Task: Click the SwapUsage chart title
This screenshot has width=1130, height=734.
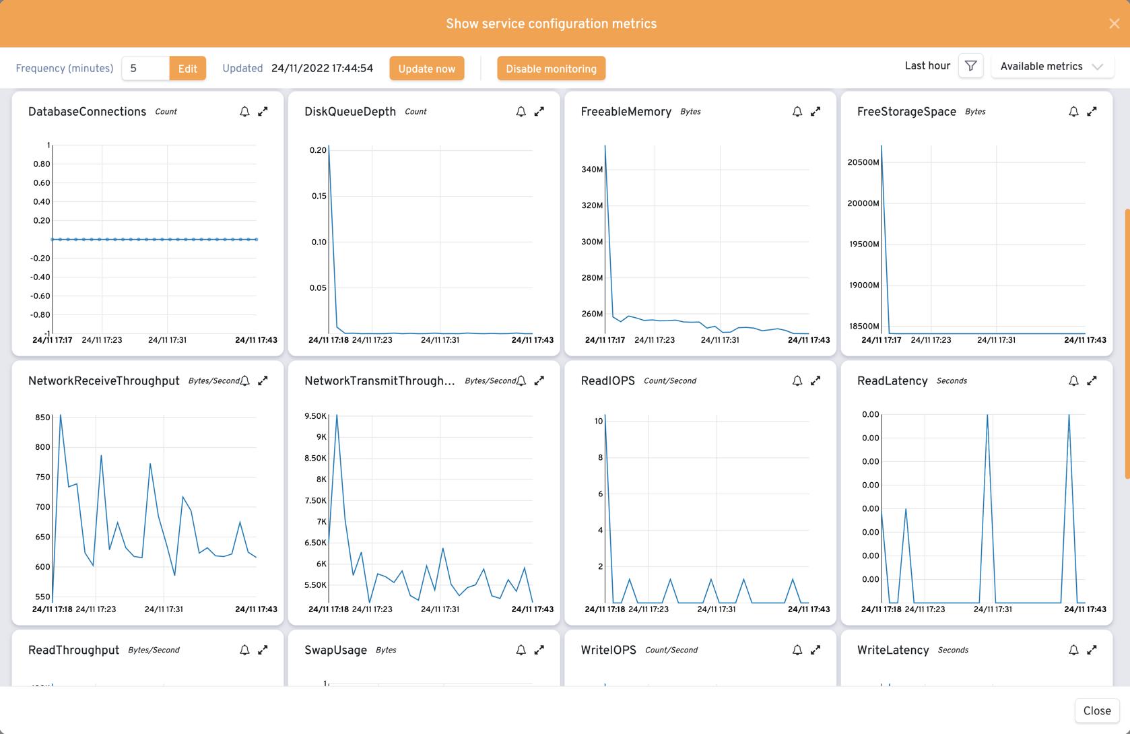Action: [x=335, y=650]
